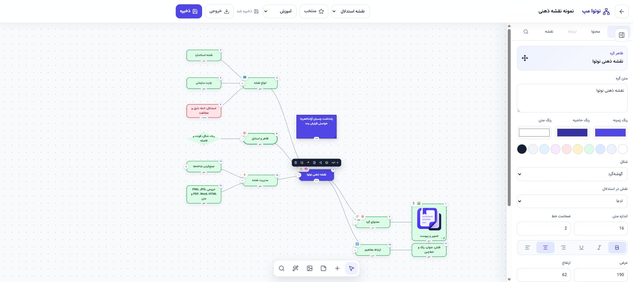Open the رنگ زمینه background color picker

click(x=610, y=133)
